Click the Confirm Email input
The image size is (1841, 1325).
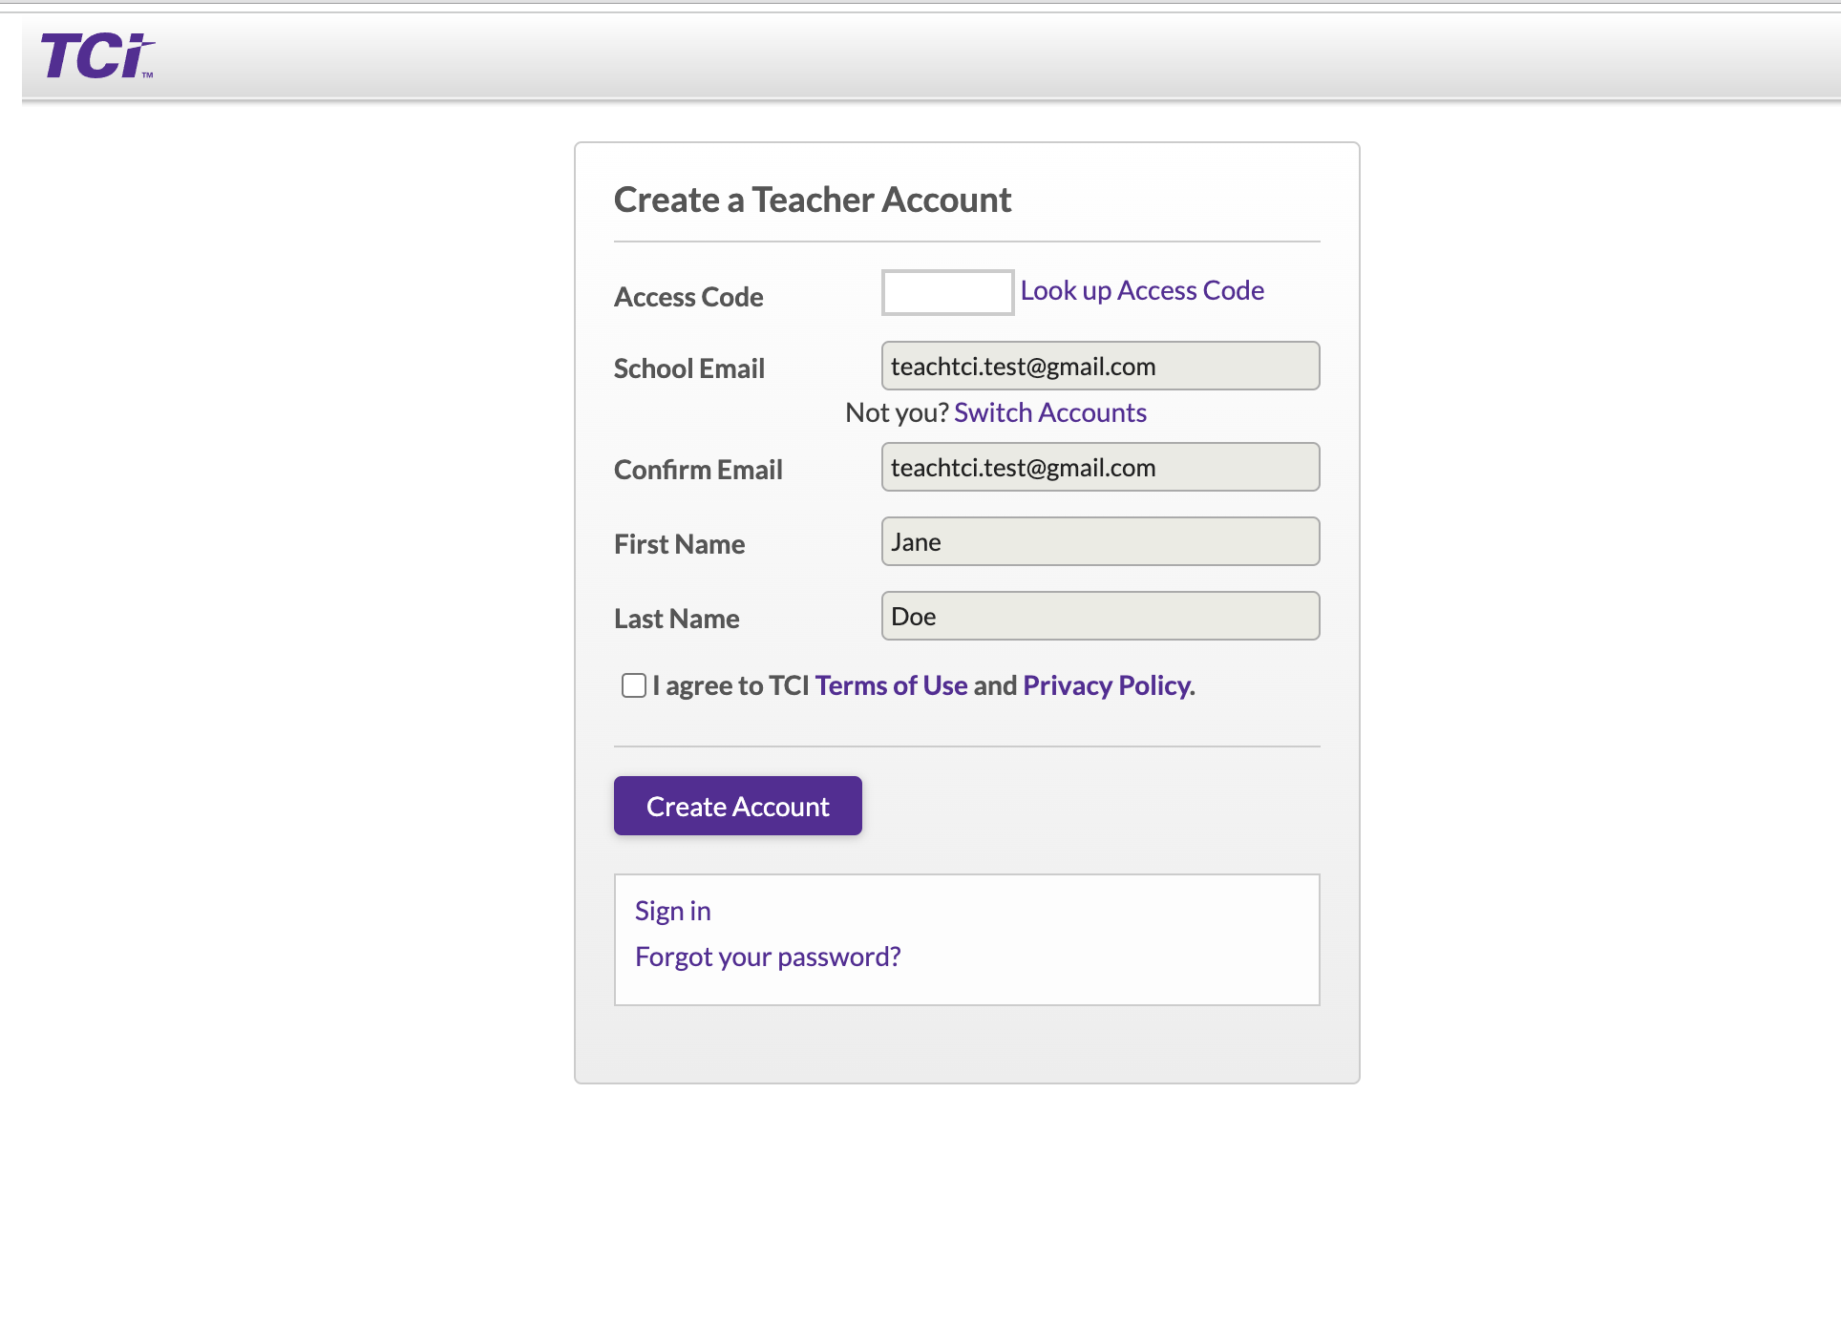[x=1099, y=467]
